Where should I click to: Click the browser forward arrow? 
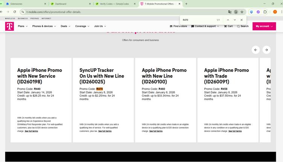point(8,12)
